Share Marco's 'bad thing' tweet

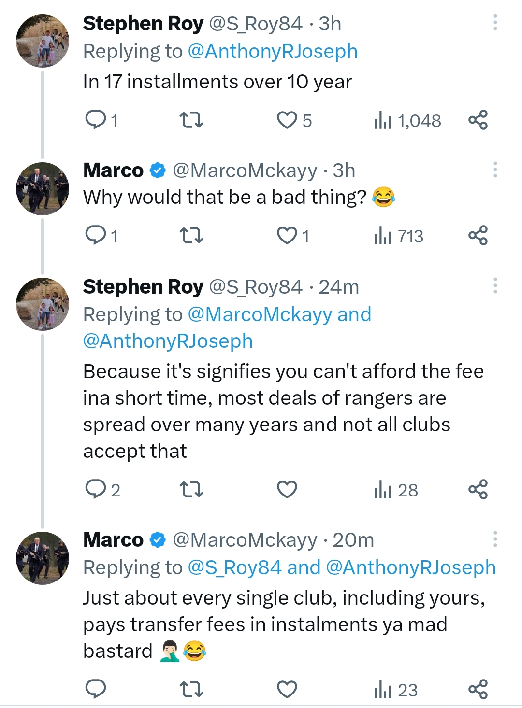(478, 236)
